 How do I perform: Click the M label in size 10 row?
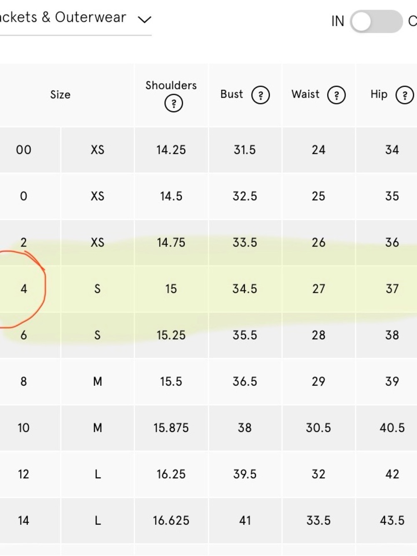(98, 428)
